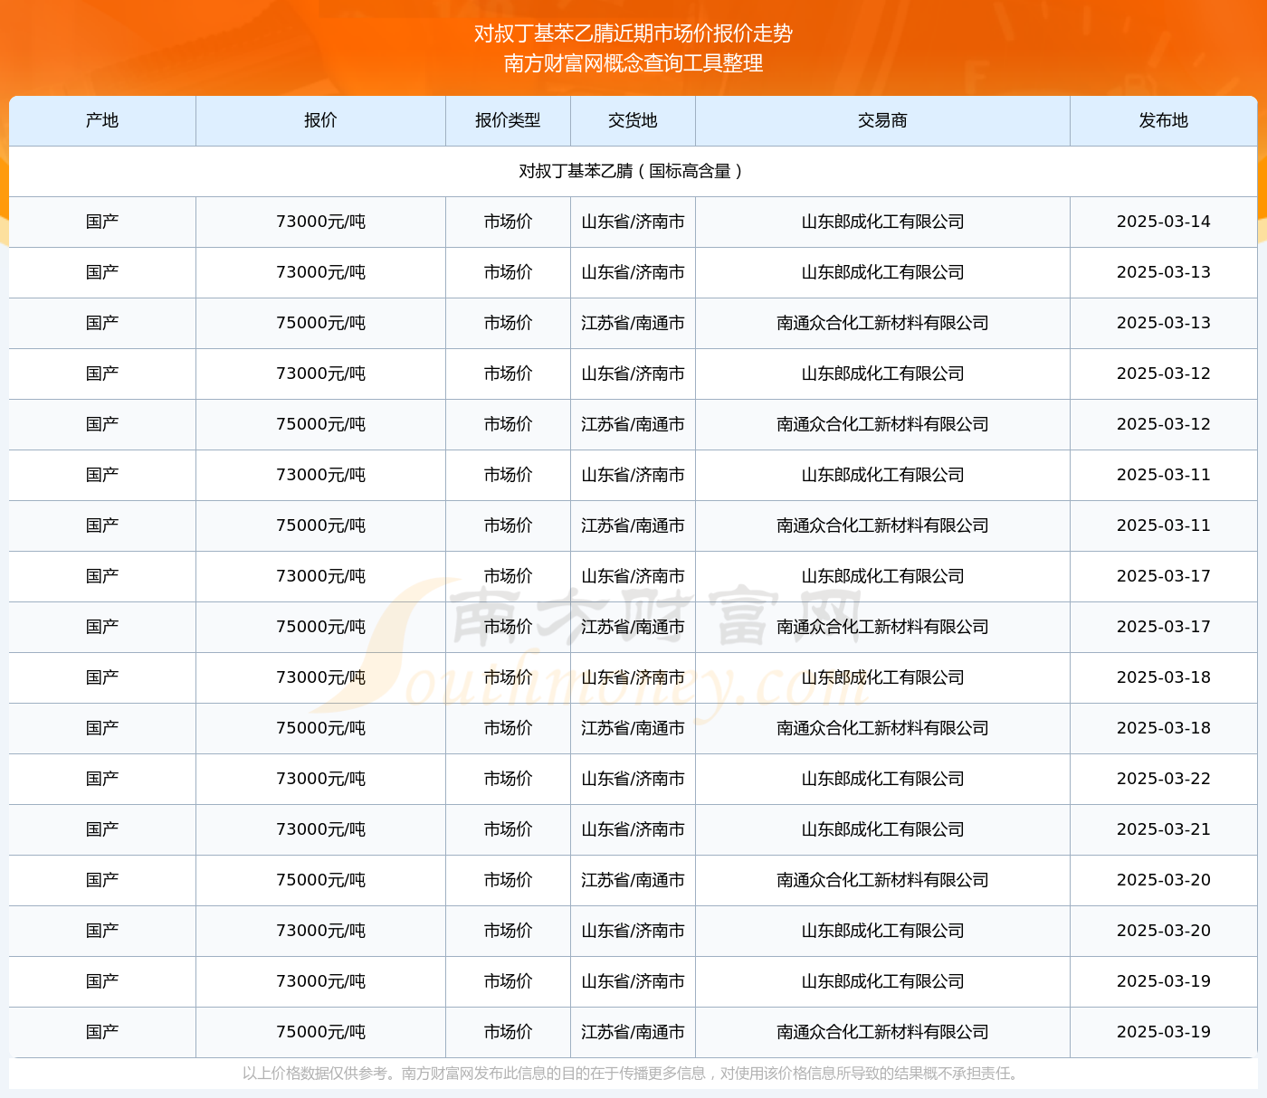Click 山东省/济南市 in the 2025-03-19 row

(633, 981)
